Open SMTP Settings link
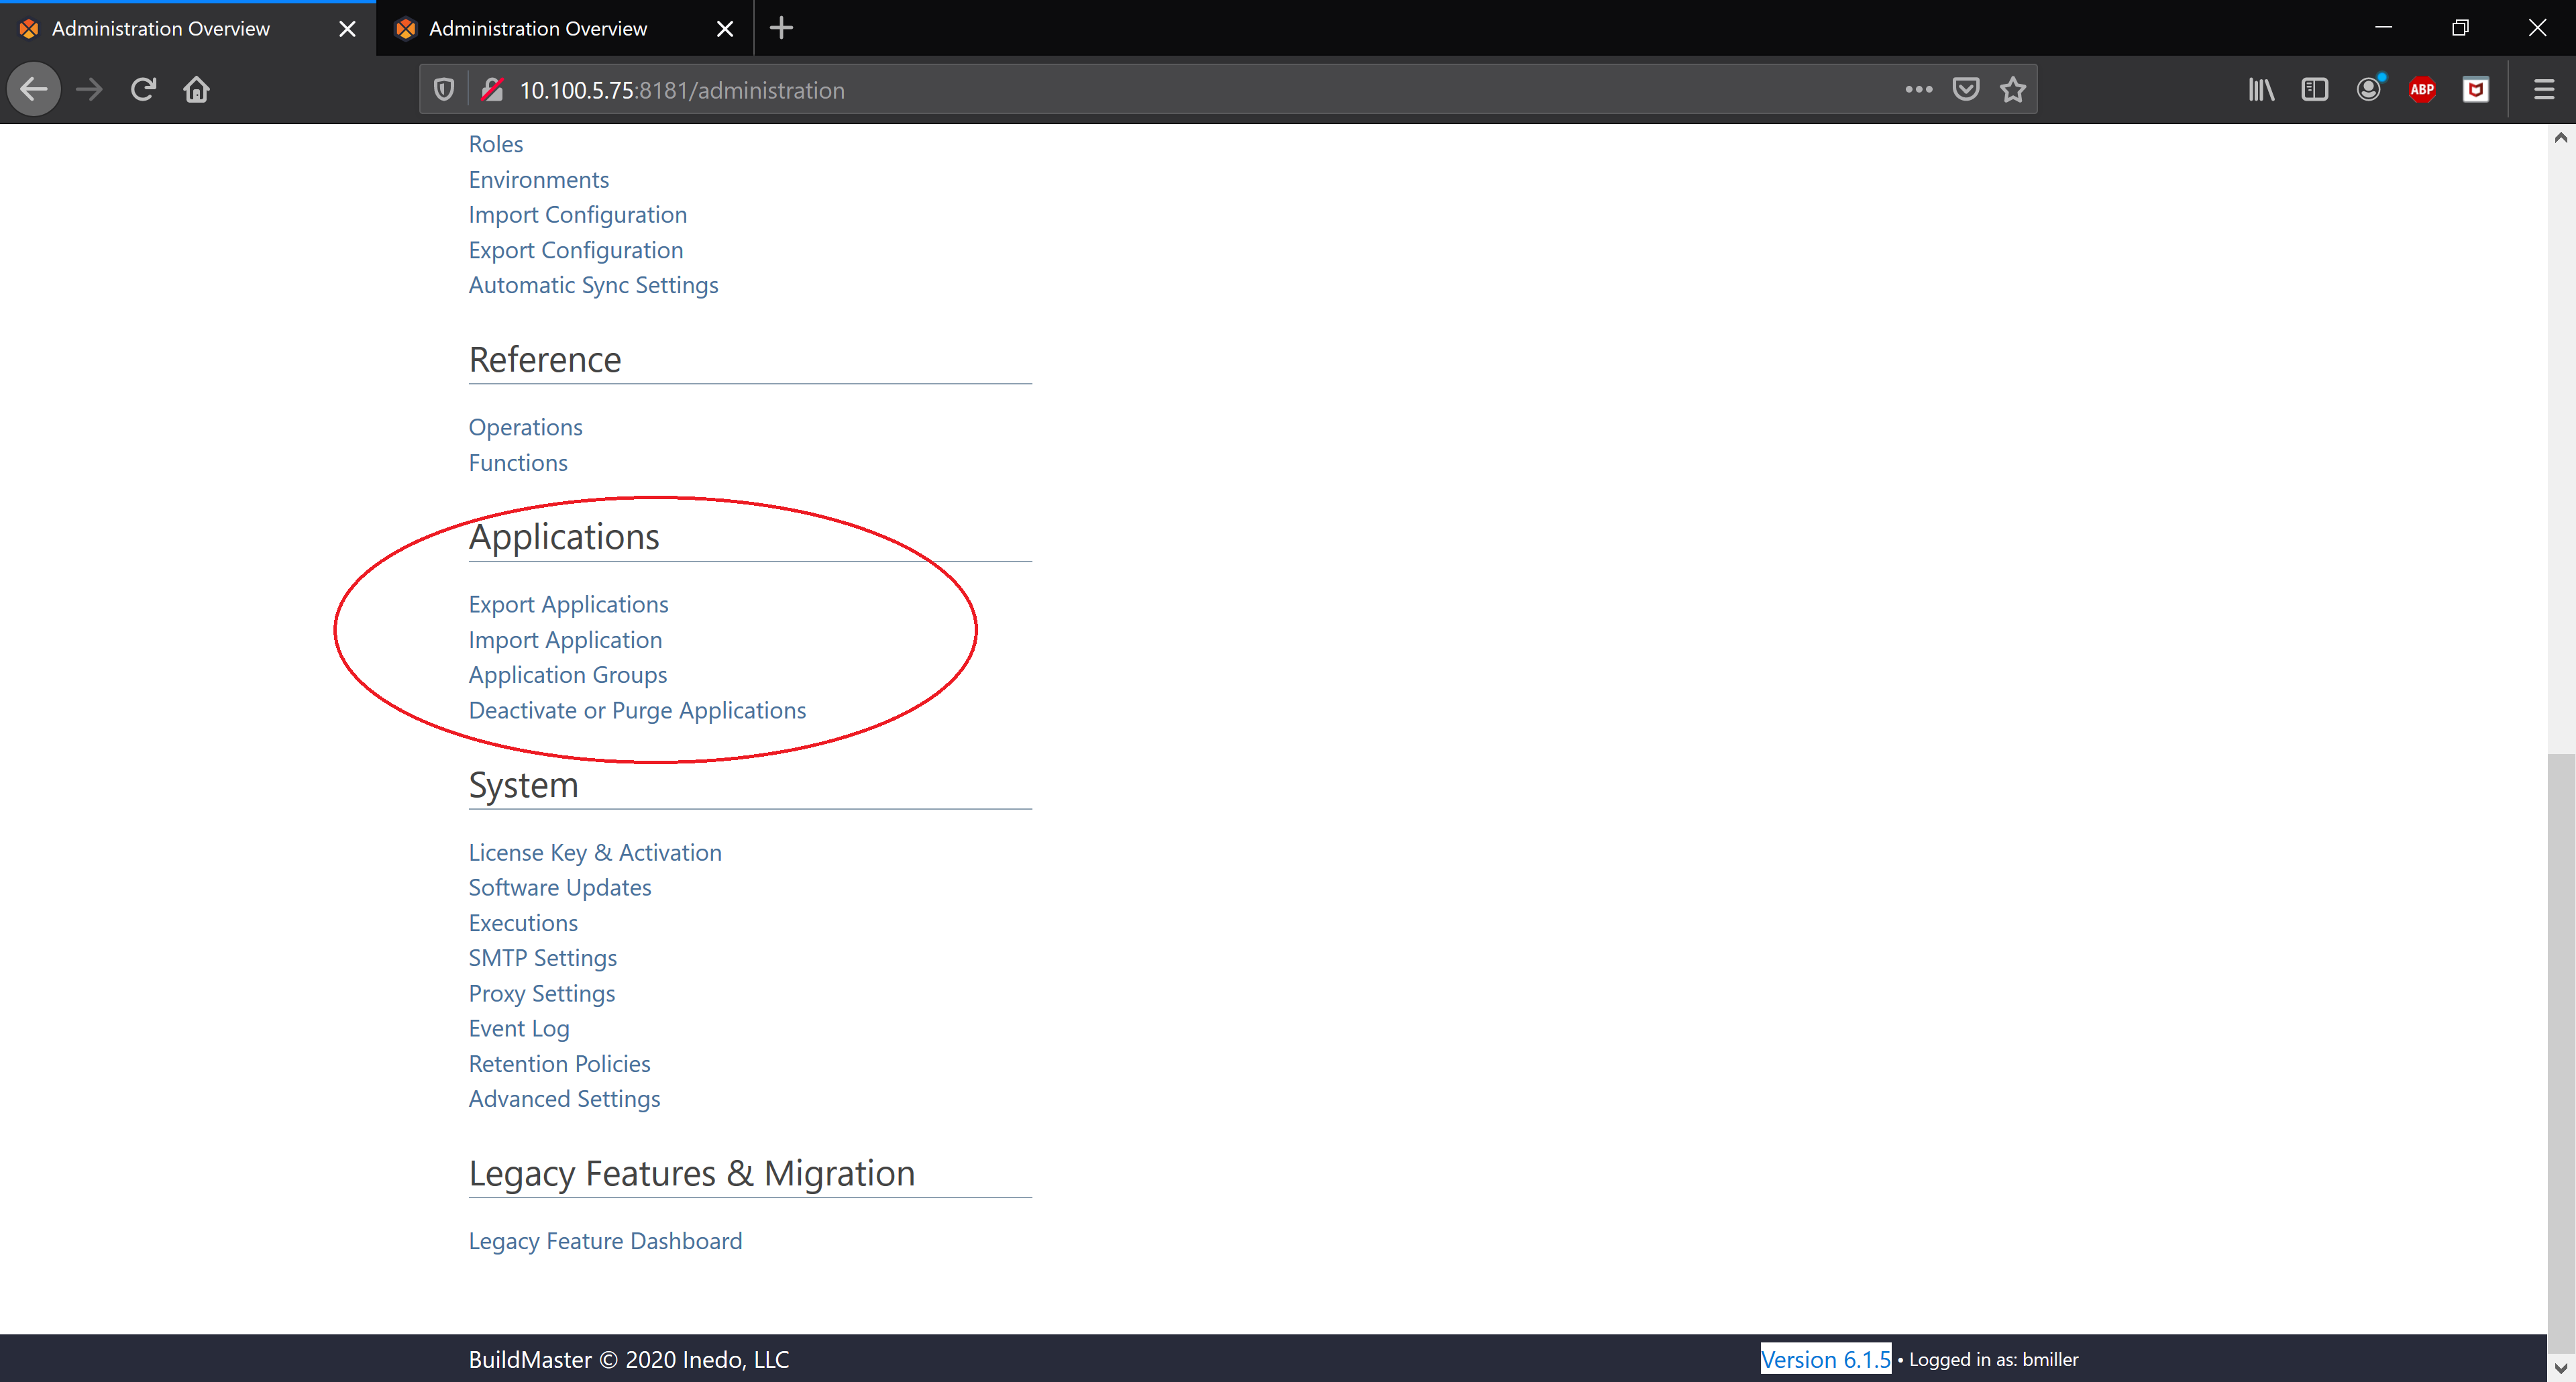This screenshot has height=1382, width=2576. (542, 958)
